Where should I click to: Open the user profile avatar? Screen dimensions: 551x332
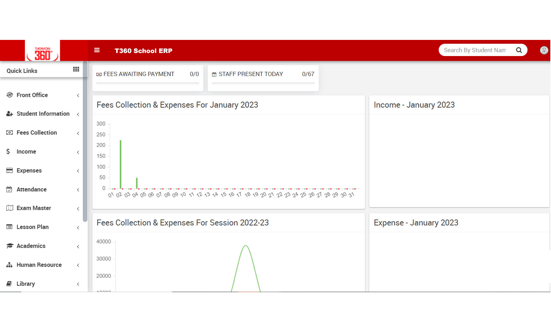pos(544,50)
